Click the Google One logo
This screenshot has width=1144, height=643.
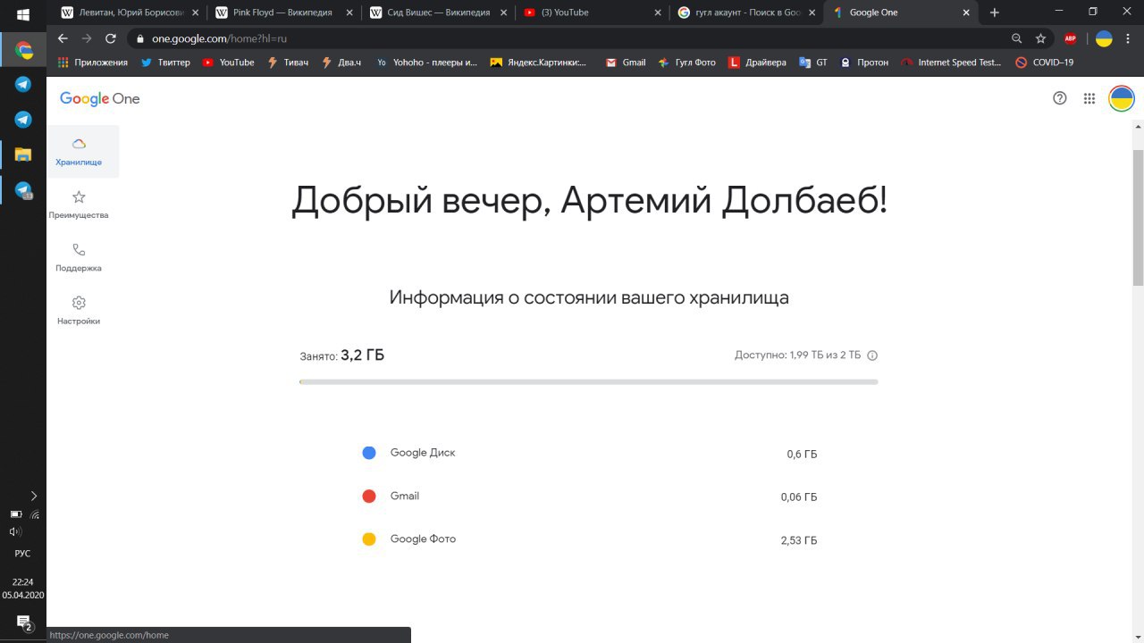pyautogui.click(x=100, y=98)
